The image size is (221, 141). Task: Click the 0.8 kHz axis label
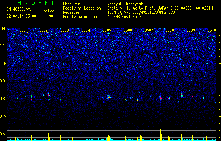coord(3,99)
